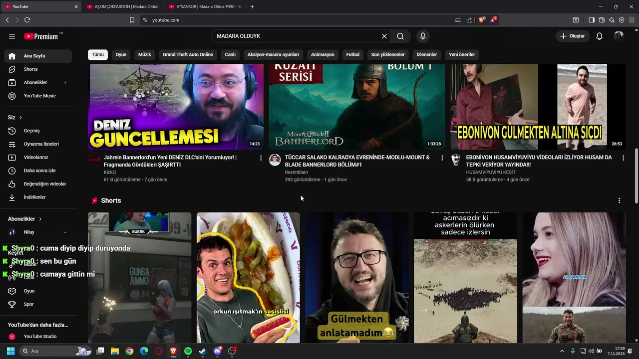Select the Oyun filter chip
The width and height of the screenshot is (639, 359).
(x=121, y=54)
